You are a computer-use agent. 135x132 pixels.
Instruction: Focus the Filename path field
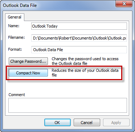79,38
